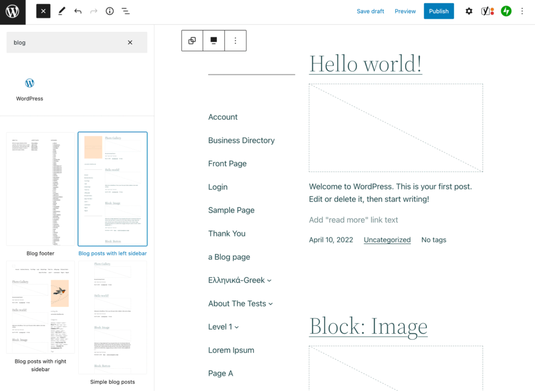Click the Preview button
This screenshot has height=391, width=535.
coord(405,11)
